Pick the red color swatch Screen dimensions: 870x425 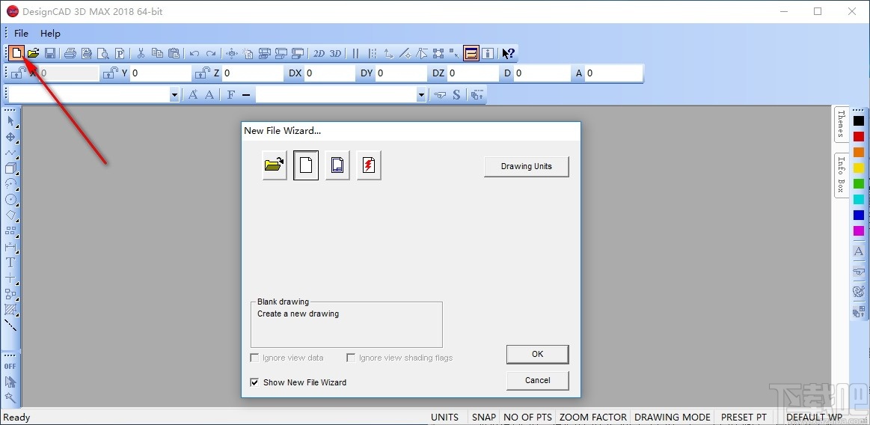click(859, 136)
